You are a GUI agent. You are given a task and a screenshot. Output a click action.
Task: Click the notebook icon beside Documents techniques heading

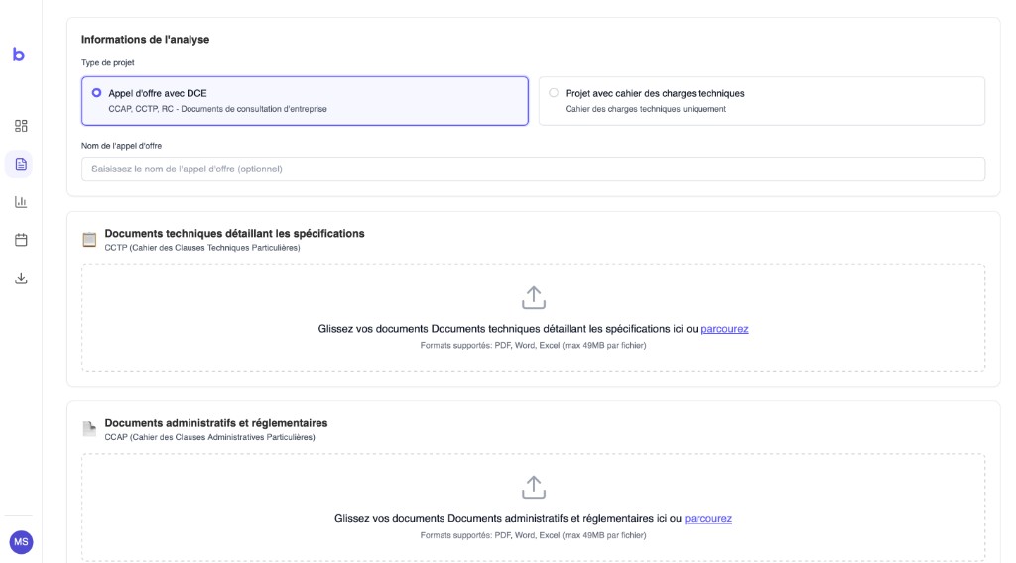(x=89, y=239)
